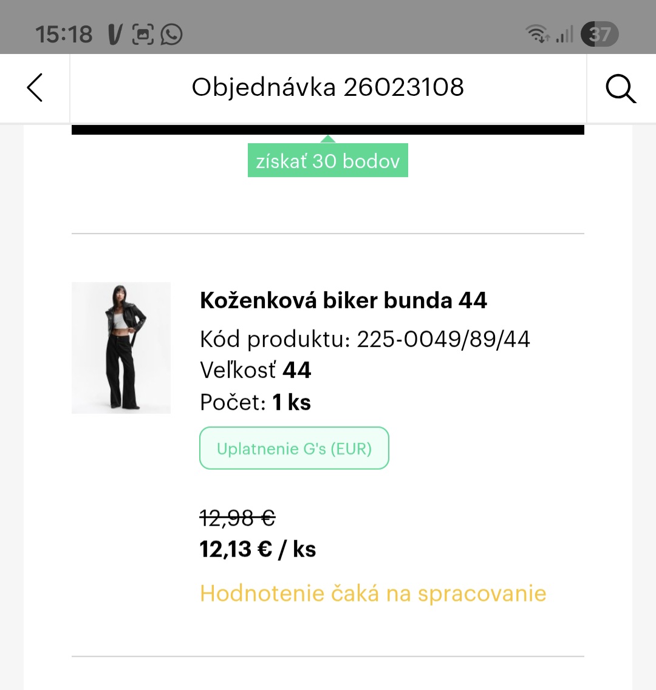Screen dimensions: 656x690
Task: Tap the battery level indicator
Action: coord(599,34)
